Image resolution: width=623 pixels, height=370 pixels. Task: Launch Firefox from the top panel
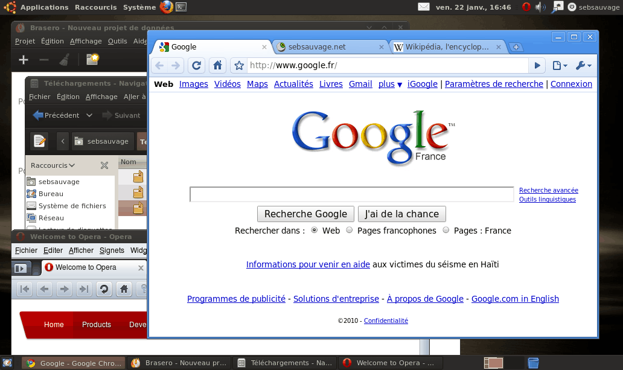pyautogui.click(x=167, y=7)
